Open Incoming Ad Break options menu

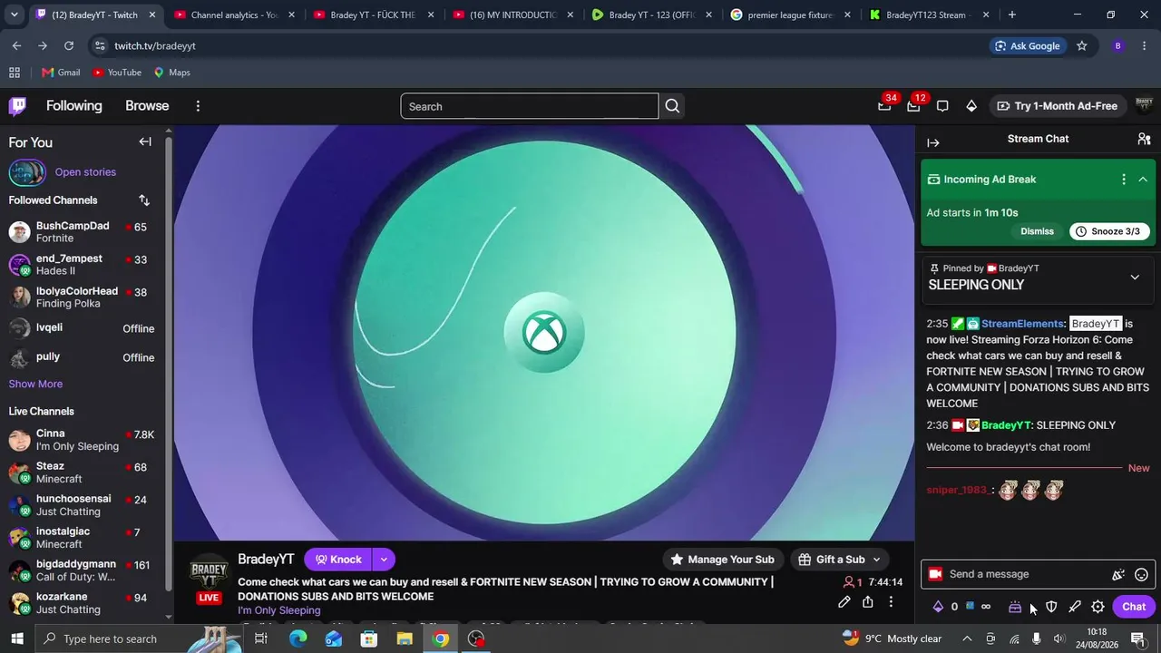[x=1124, y=180]
